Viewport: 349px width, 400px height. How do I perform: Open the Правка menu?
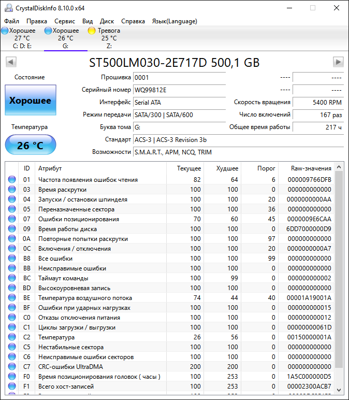[37, 21]
